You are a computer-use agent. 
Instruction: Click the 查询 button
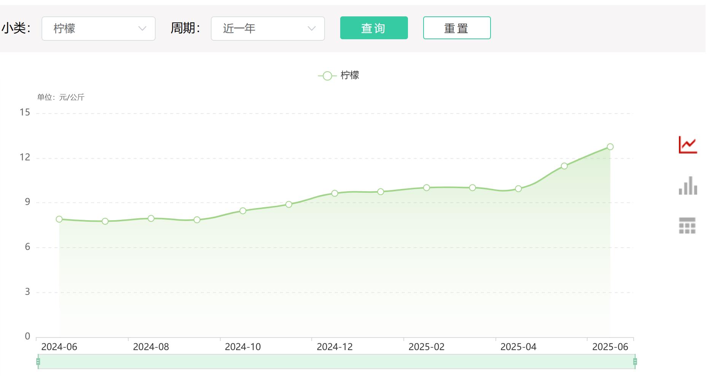[x=374, y=28]
